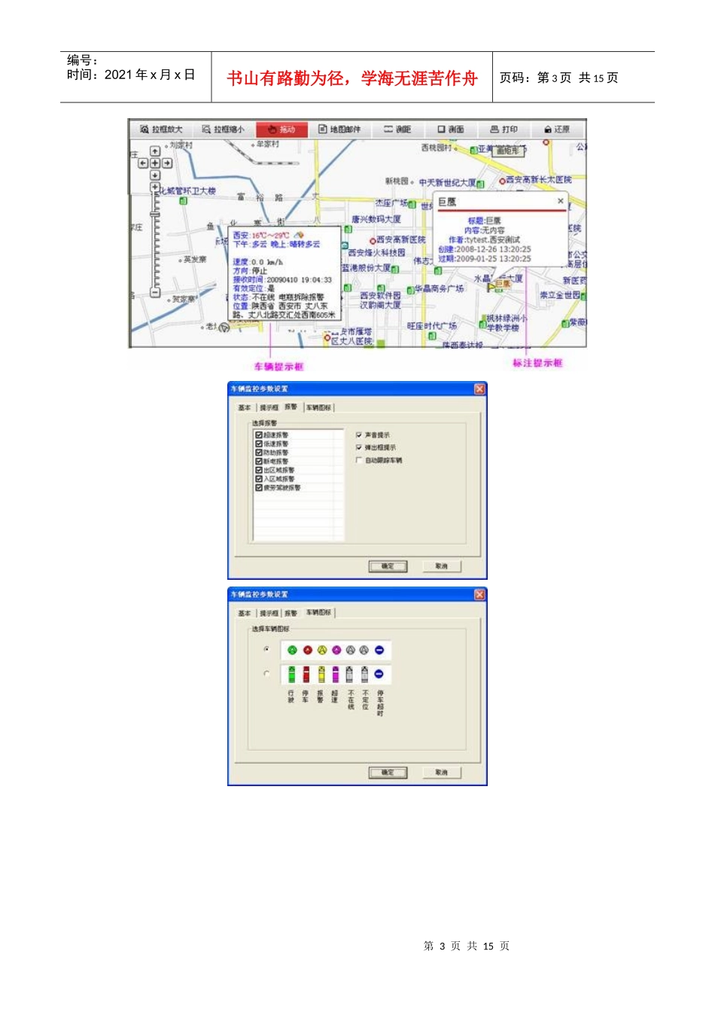This screenshot has width=715, height=1012.
Task: Toggle the 超速报警 checkbox
Action: pos(259,434)
